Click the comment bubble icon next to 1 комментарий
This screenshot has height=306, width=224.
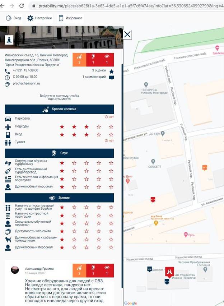pos(111,78)
